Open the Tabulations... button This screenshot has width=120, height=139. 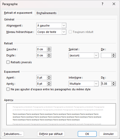click(x=13, y=134)
